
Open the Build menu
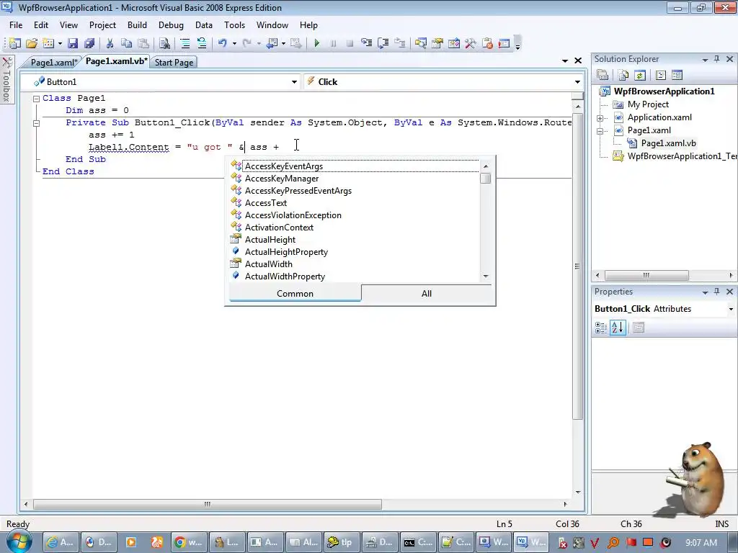coord(137,25)
